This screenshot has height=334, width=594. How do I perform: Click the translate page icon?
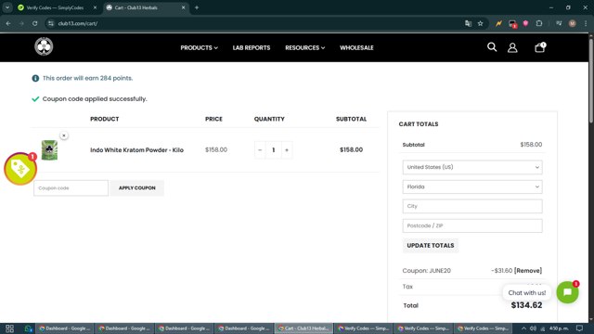coord(468,23)
